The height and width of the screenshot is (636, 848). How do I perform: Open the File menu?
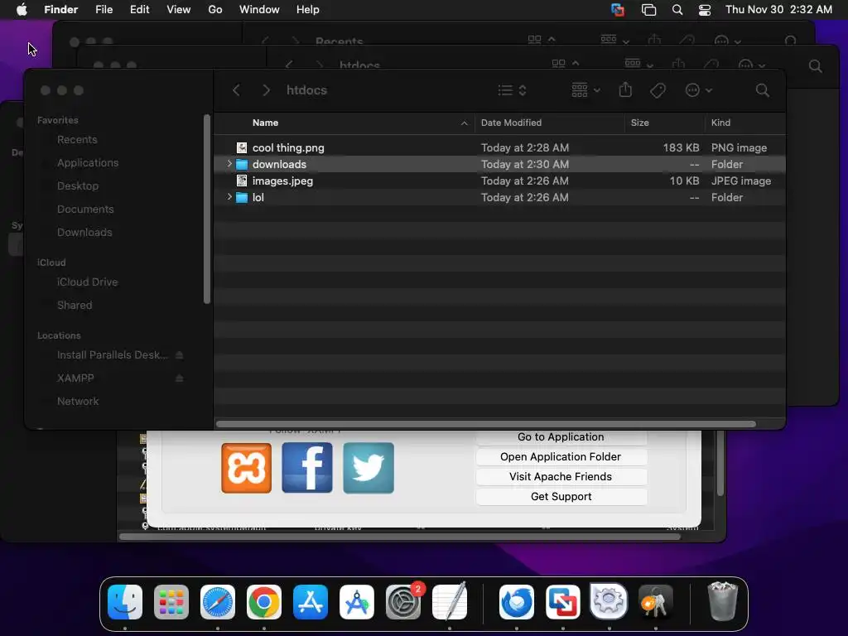tap(104, 10)
